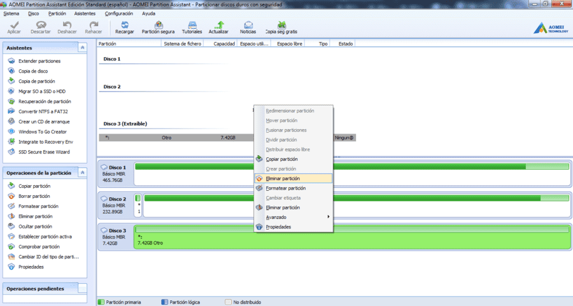Click the Extender particiones wizard link

click(x=39, y=61)
